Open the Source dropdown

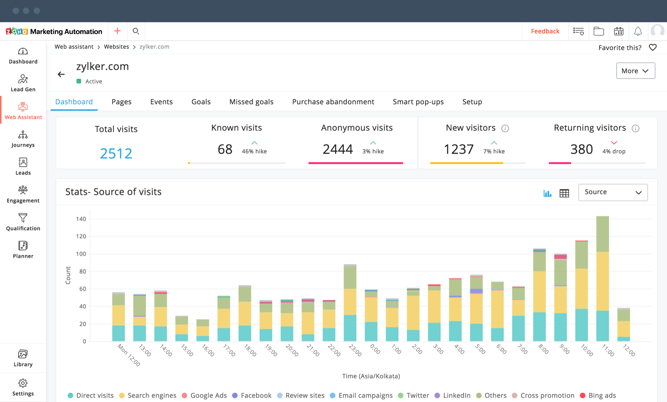[613, 192]
